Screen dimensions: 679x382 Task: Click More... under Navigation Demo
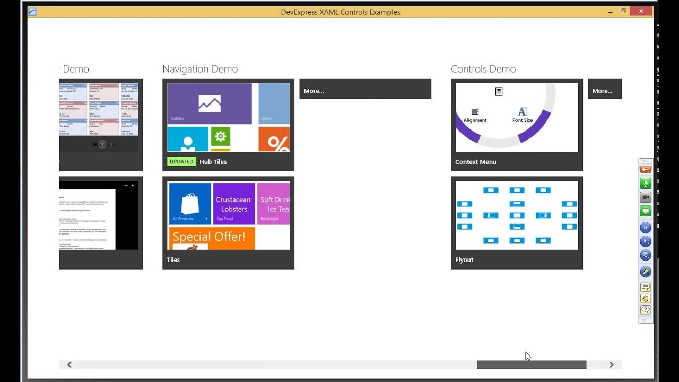(365, 89)
